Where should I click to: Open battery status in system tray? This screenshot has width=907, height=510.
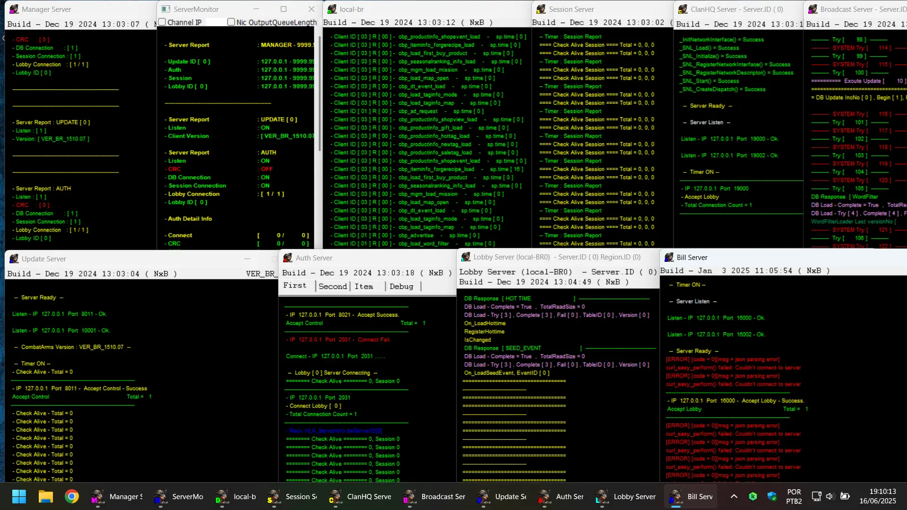[845, 496]
